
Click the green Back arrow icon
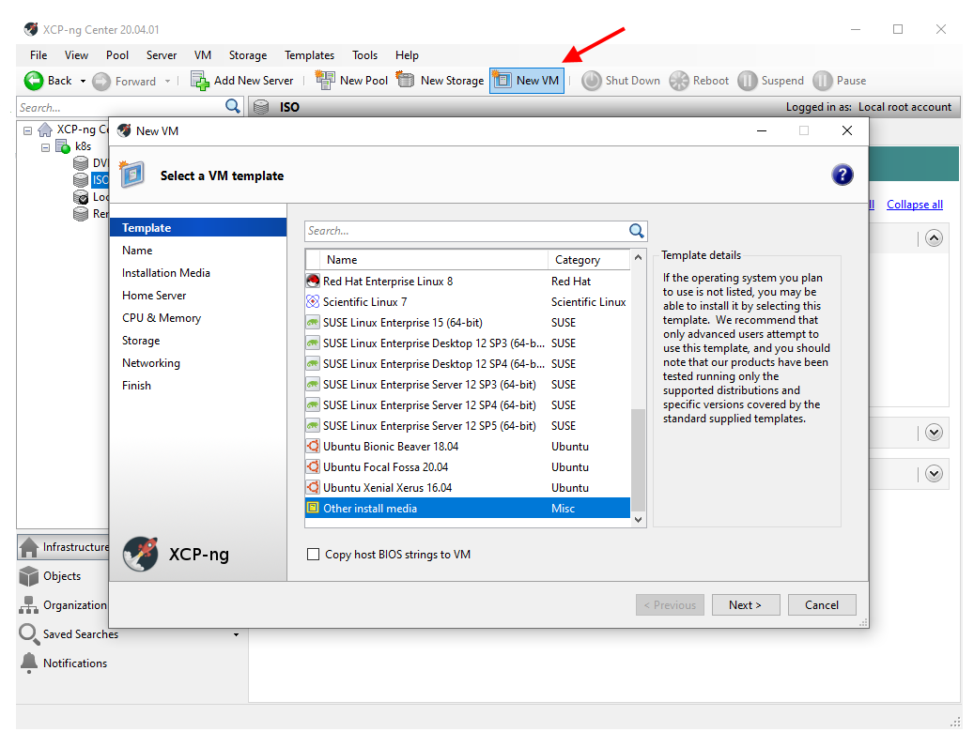click(x=34, y=81)
